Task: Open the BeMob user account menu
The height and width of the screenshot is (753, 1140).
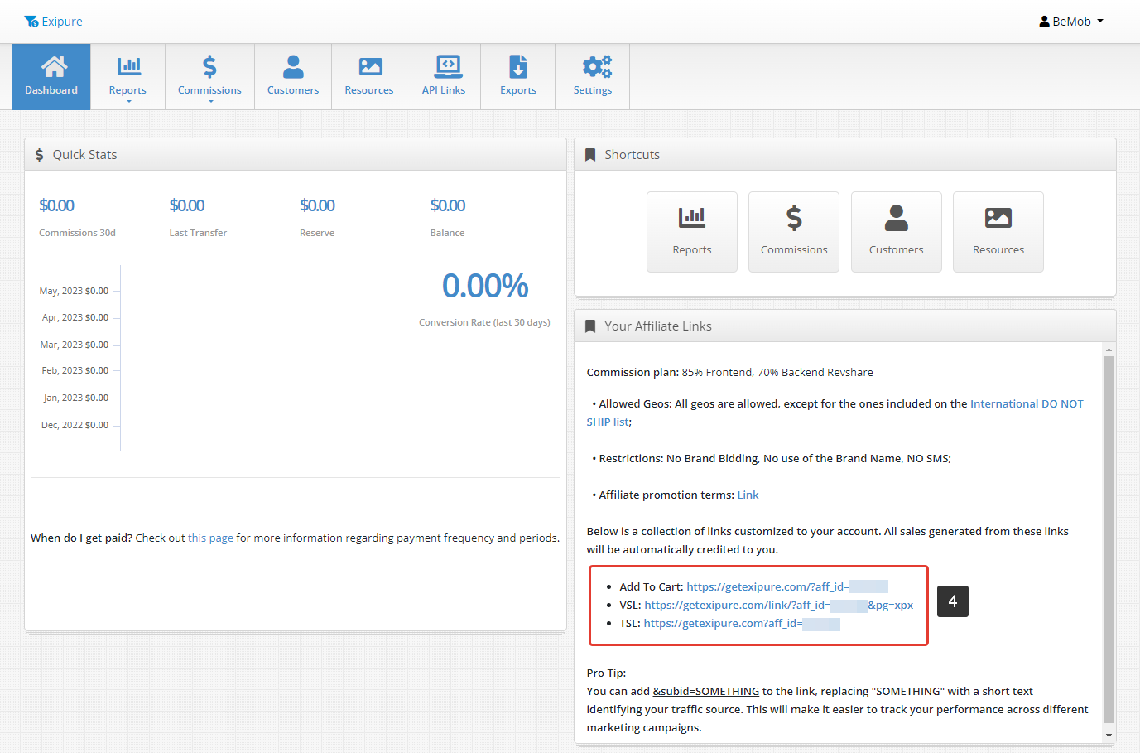Action: 1071,22
